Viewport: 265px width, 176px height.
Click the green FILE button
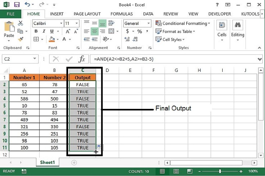pyautogui.click(x=11, y=14)
